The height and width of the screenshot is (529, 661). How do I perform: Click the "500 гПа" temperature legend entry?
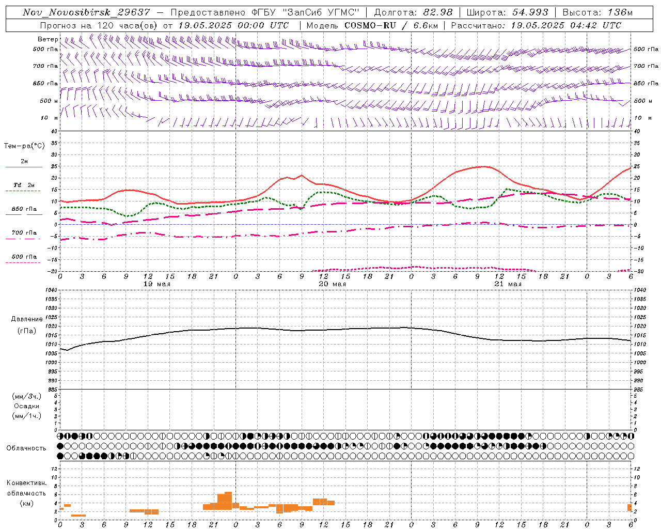[x=24, y=256]
